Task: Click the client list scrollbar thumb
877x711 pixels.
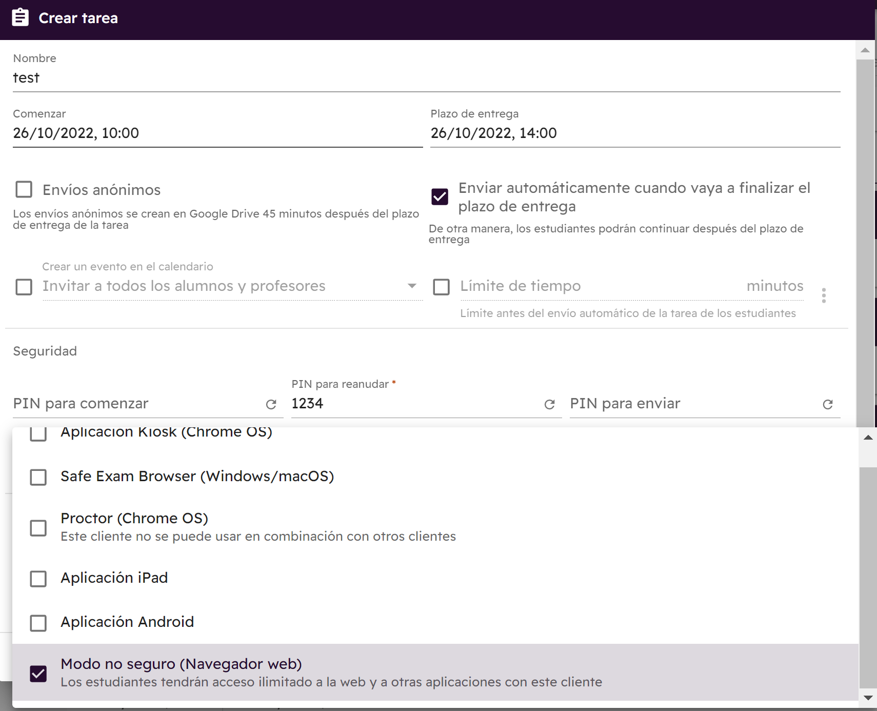Action: pyautogui.click(x=868, y=577)
